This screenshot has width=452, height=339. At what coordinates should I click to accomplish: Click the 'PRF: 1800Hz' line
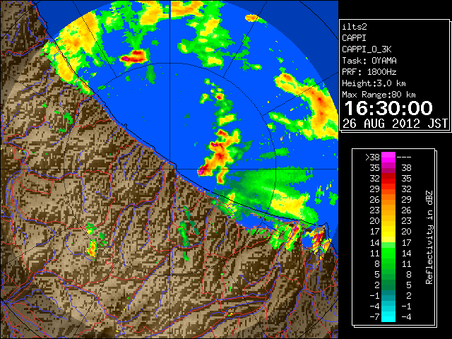tap(369, 72)
